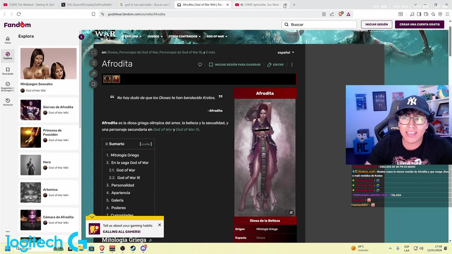Screen dimensions: 452x254
Task: Open Brave VPN shield icon
Action: pos(440,14)
